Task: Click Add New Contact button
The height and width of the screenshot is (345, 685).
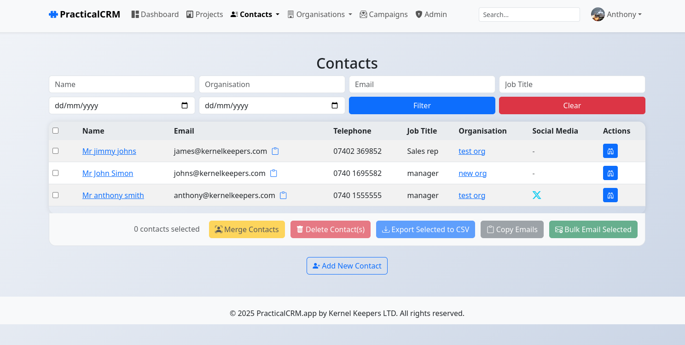Action: point(347,266)
